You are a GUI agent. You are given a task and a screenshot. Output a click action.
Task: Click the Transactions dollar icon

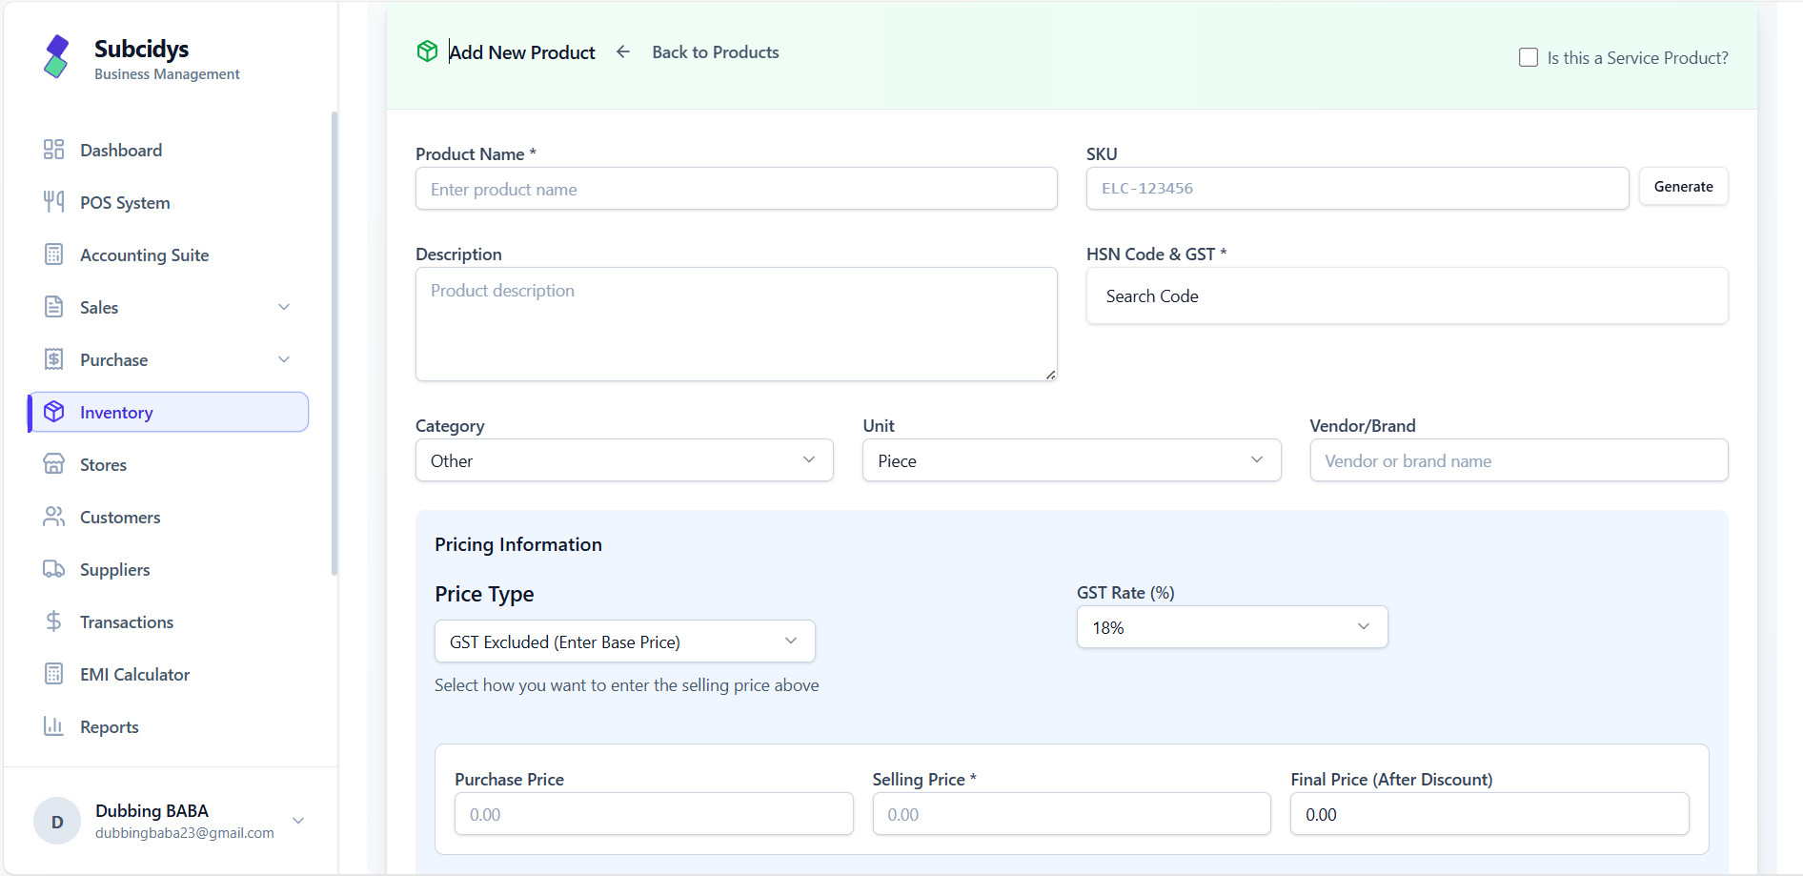pos(53,621)
